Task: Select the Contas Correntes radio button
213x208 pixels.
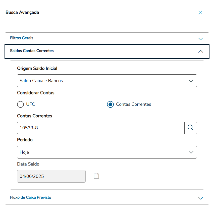Action: (x=110, y=104)
